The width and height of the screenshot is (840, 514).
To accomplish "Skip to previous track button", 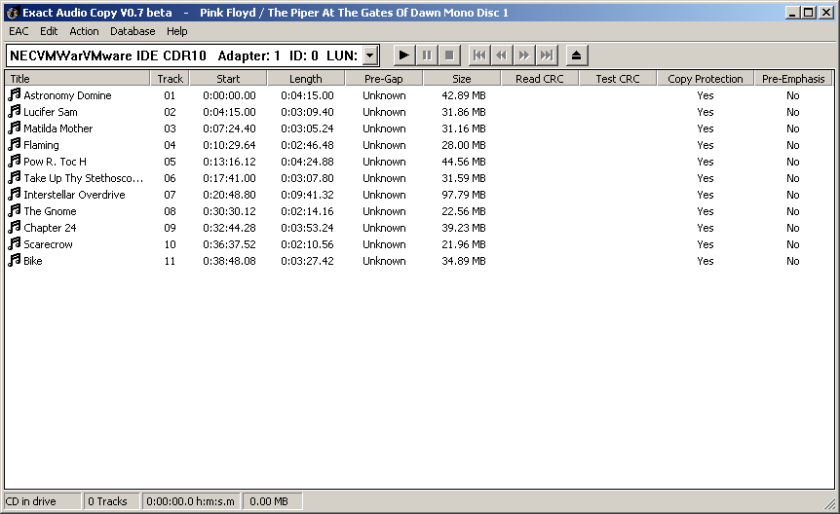I will coord(478,55).
